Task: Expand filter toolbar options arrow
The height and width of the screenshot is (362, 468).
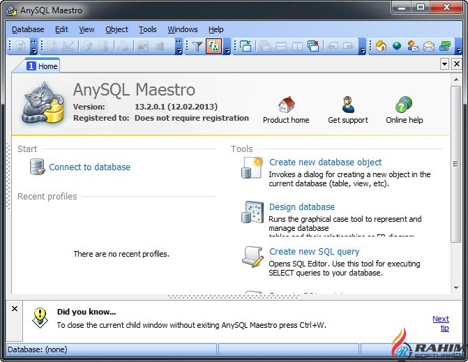Action: coord(227,47)
